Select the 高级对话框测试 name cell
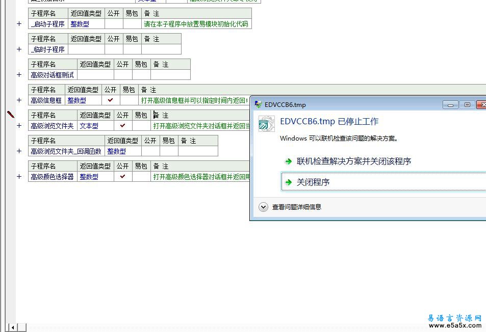Image resolution: width=486 pixels, height=332 pixels. (x=53, y=74)
